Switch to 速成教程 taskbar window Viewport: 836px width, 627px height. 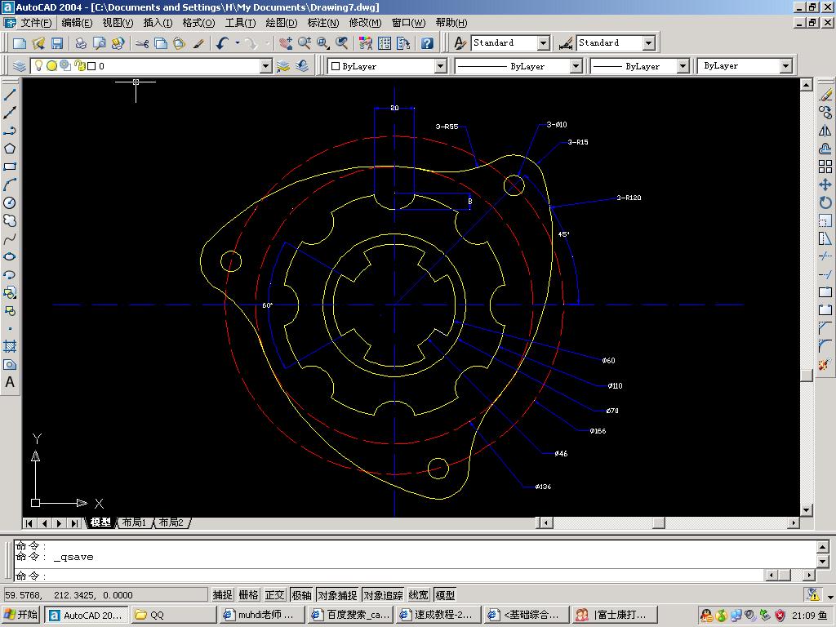click(439, 615)
